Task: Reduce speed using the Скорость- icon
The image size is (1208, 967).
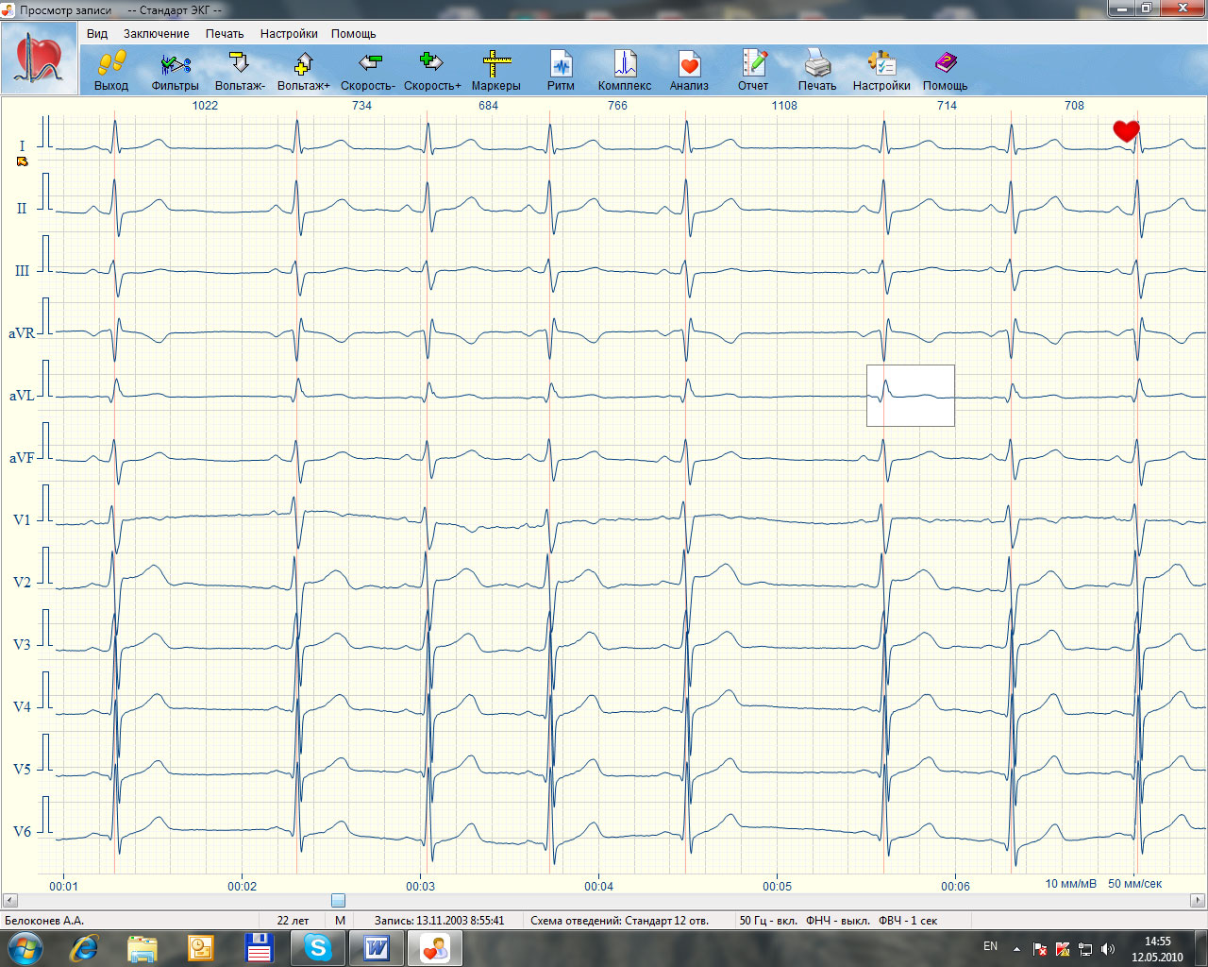Action: click(x=368, y=65)
